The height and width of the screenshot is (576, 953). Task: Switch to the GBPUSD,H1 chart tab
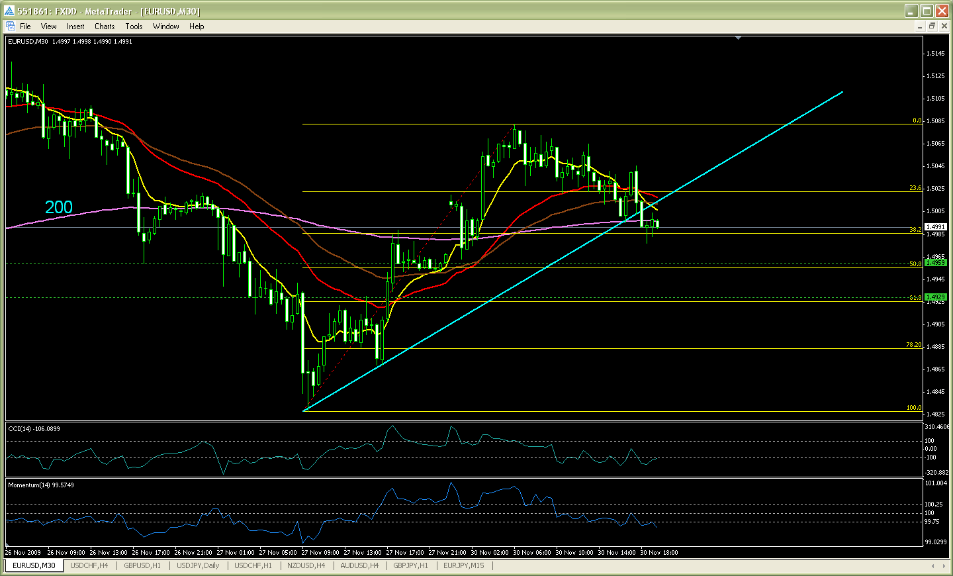[x=142, y=565]
